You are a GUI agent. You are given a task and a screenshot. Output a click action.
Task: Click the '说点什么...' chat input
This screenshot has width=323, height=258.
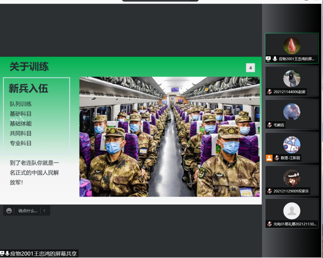[x=28, y=210]
